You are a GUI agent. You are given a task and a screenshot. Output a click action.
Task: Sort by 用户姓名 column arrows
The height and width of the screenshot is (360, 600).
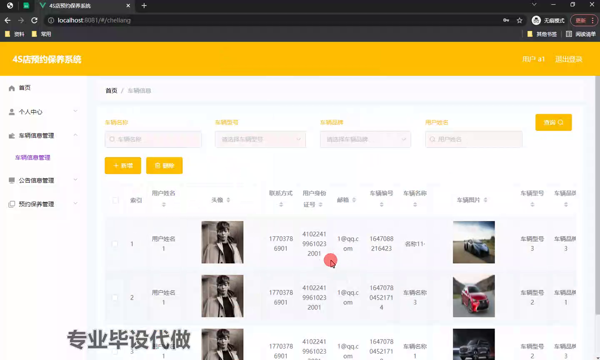click(x=164, y=205)
